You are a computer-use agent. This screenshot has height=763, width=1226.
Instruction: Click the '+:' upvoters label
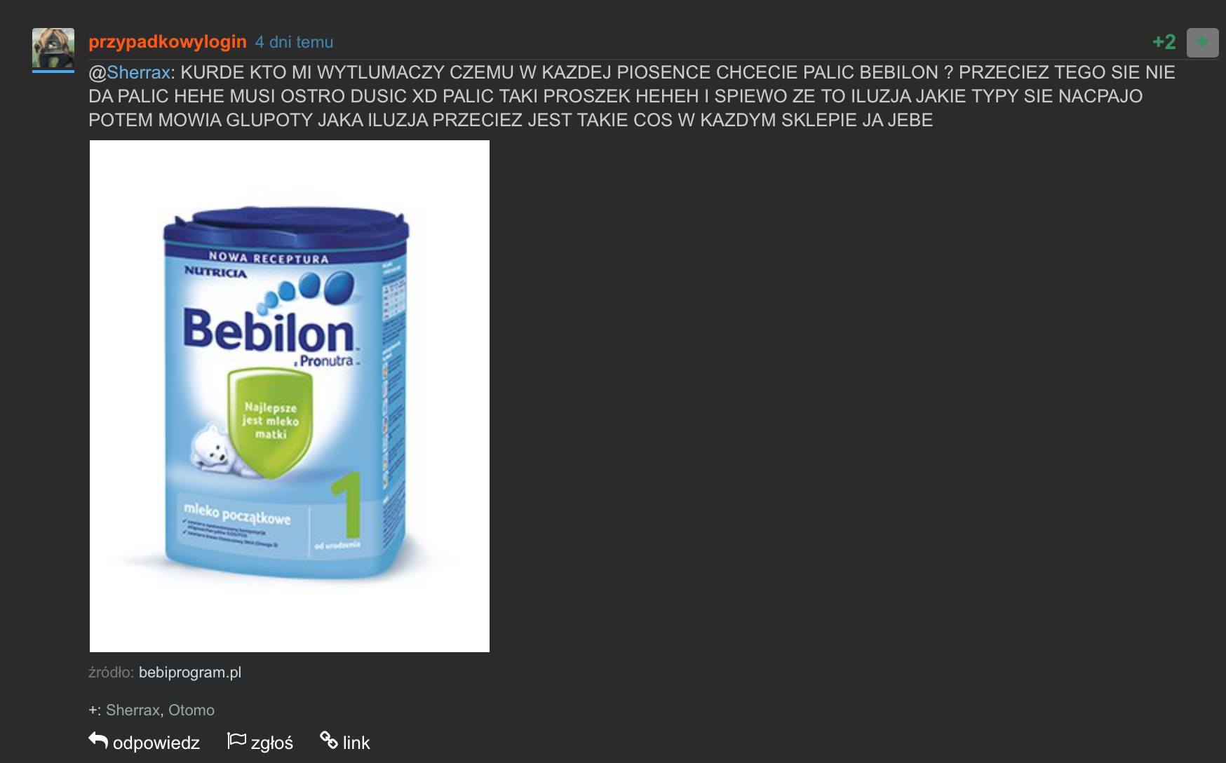95,710
